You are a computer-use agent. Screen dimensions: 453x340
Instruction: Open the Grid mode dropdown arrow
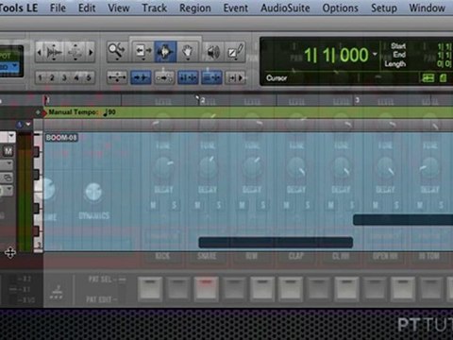[x=15, y=66]
